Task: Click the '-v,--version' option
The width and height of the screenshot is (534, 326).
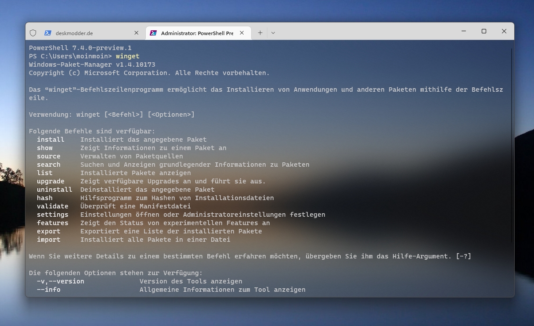Action: point(61,281)
